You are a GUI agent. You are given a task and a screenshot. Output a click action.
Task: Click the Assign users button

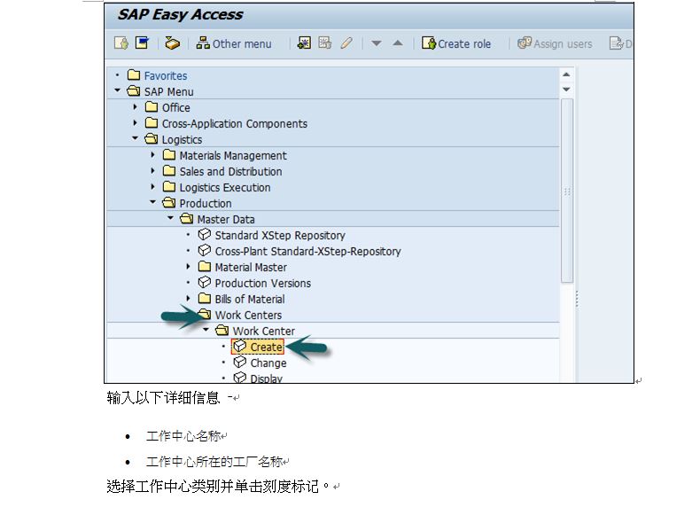[555, 43]
